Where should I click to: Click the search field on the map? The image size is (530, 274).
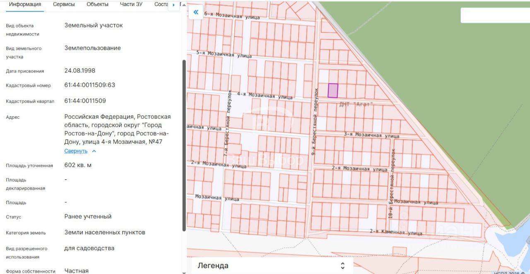click(x=495, y=15)
